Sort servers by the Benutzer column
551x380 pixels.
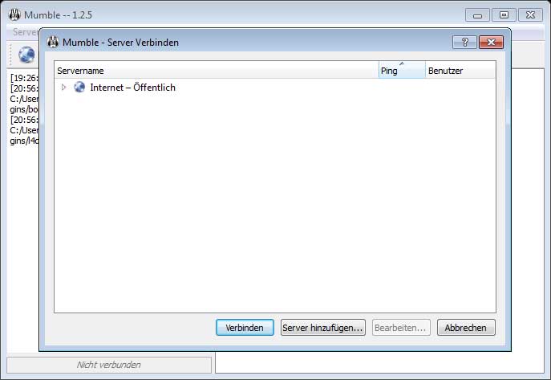point(460,71)
